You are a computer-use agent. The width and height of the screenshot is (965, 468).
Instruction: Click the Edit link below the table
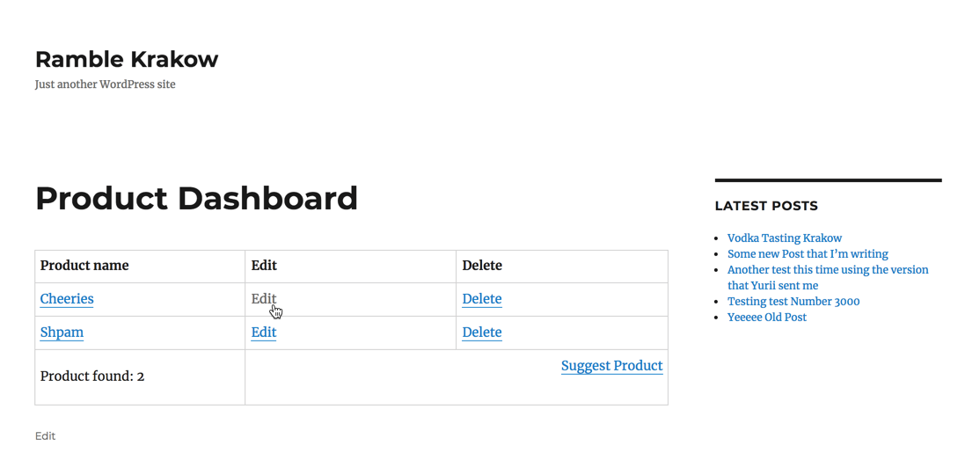point(46,436)
